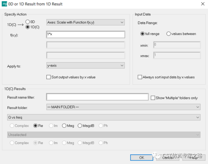Open the Axes: Scale with Function dropdown
208x164 pixels.
coord(86,22)
